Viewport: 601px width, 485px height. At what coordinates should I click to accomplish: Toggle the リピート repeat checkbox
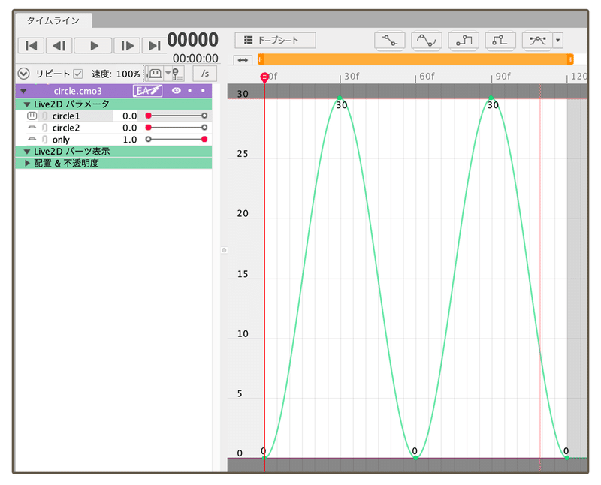(78, 74)
